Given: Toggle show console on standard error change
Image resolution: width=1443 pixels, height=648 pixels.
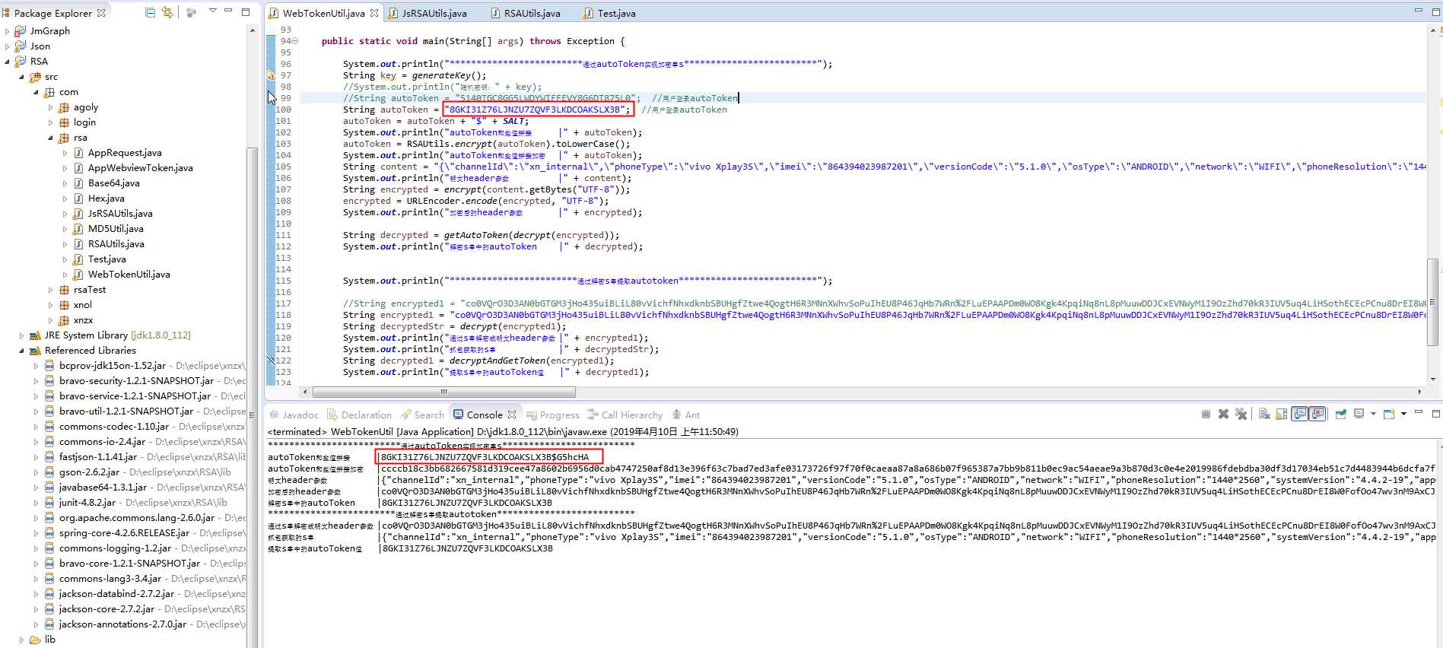Looking at the screenshot, I should 1318,415.
